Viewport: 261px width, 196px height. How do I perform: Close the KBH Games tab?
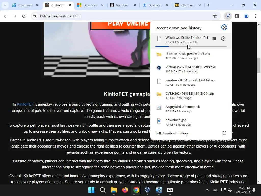[x=200, y=5]
